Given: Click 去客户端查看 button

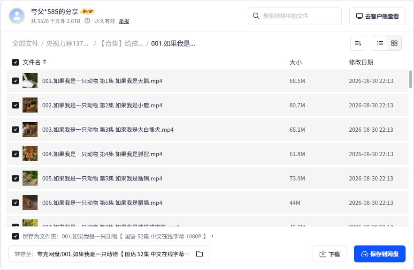Looking at the screenshot, I should [x=377, y=16].
